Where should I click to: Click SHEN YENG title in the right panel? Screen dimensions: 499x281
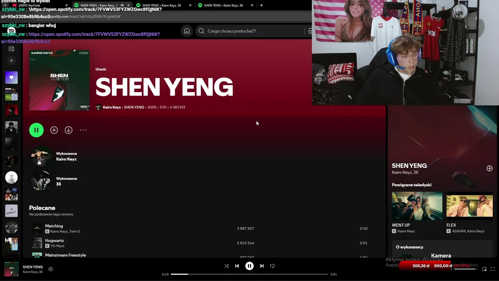coord(409,165)
